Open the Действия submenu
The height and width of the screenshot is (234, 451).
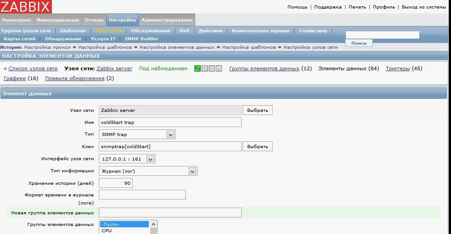(211, 30)
